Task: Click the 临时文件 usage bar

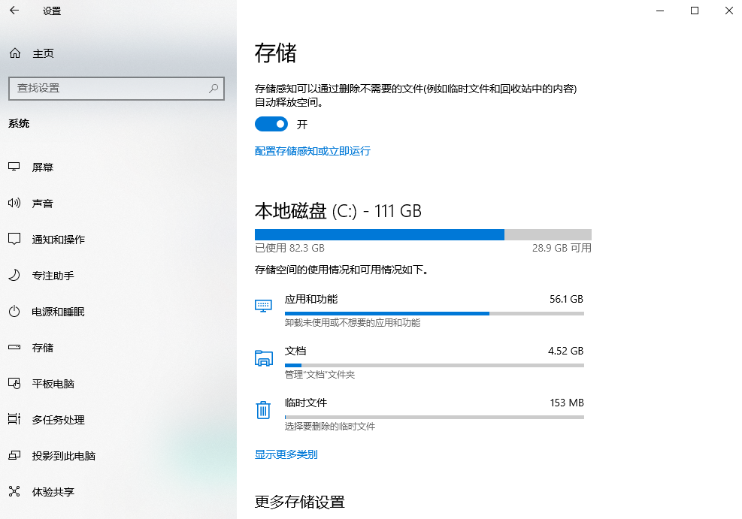Action: pos(435,418)
